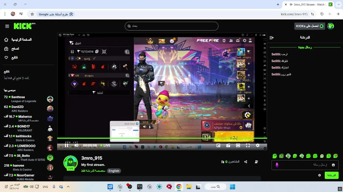Image resolution: width=343 pixels, height=192 pixels.
Task: Click the 3mro_915 channel avatar
Action: [x=70, y=163]
